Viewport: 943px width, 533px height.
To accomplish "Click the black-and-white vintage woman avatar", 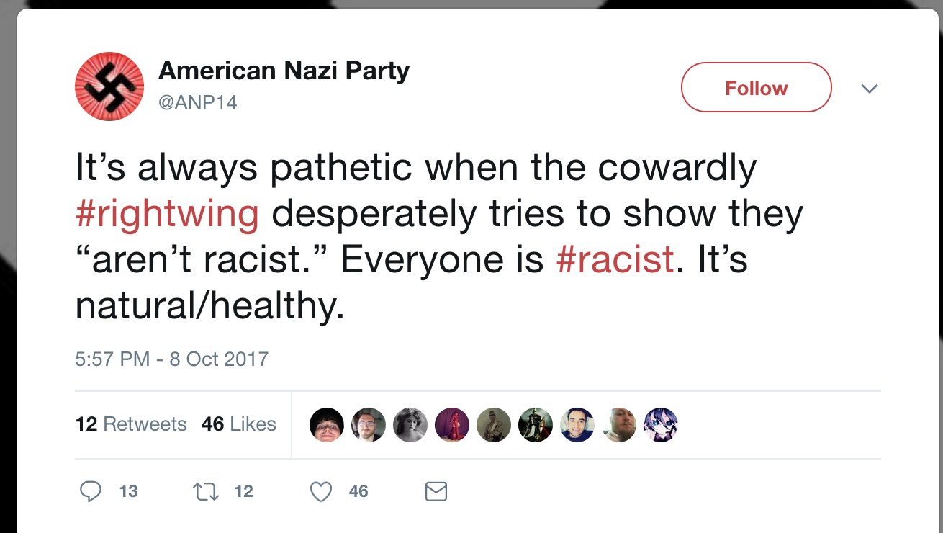I will click(410, 425).
